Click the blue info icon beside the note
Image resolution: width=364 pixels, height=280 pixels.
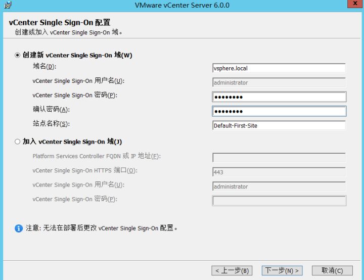pos(19,228)
